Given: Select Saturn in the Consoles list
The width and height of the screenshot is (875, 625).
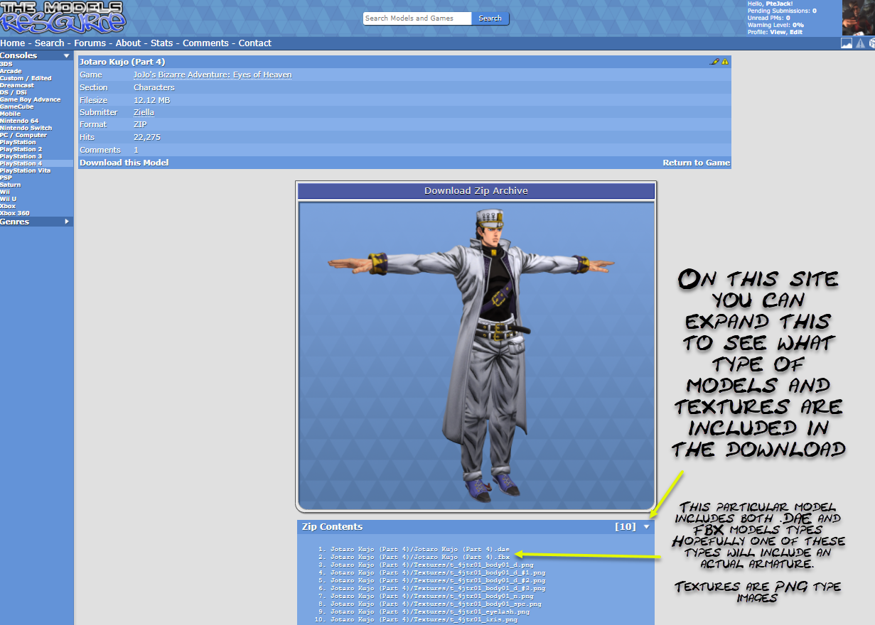Looking at the screenshot, I should (11, 185).
